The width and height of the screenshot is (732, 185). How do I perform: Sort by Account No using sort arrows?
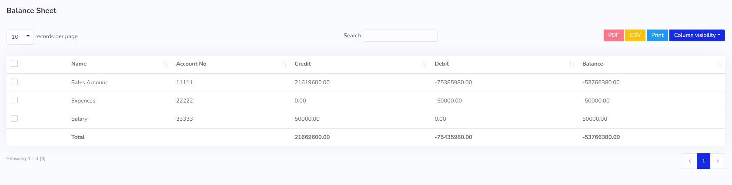(284, 64)
